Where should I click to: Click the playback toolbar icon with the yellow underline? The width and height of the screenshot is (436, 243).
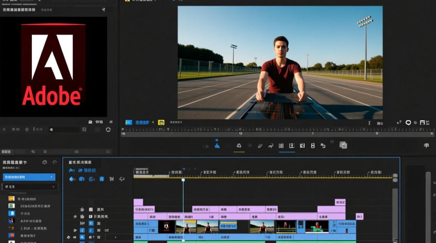pos(239,146)
